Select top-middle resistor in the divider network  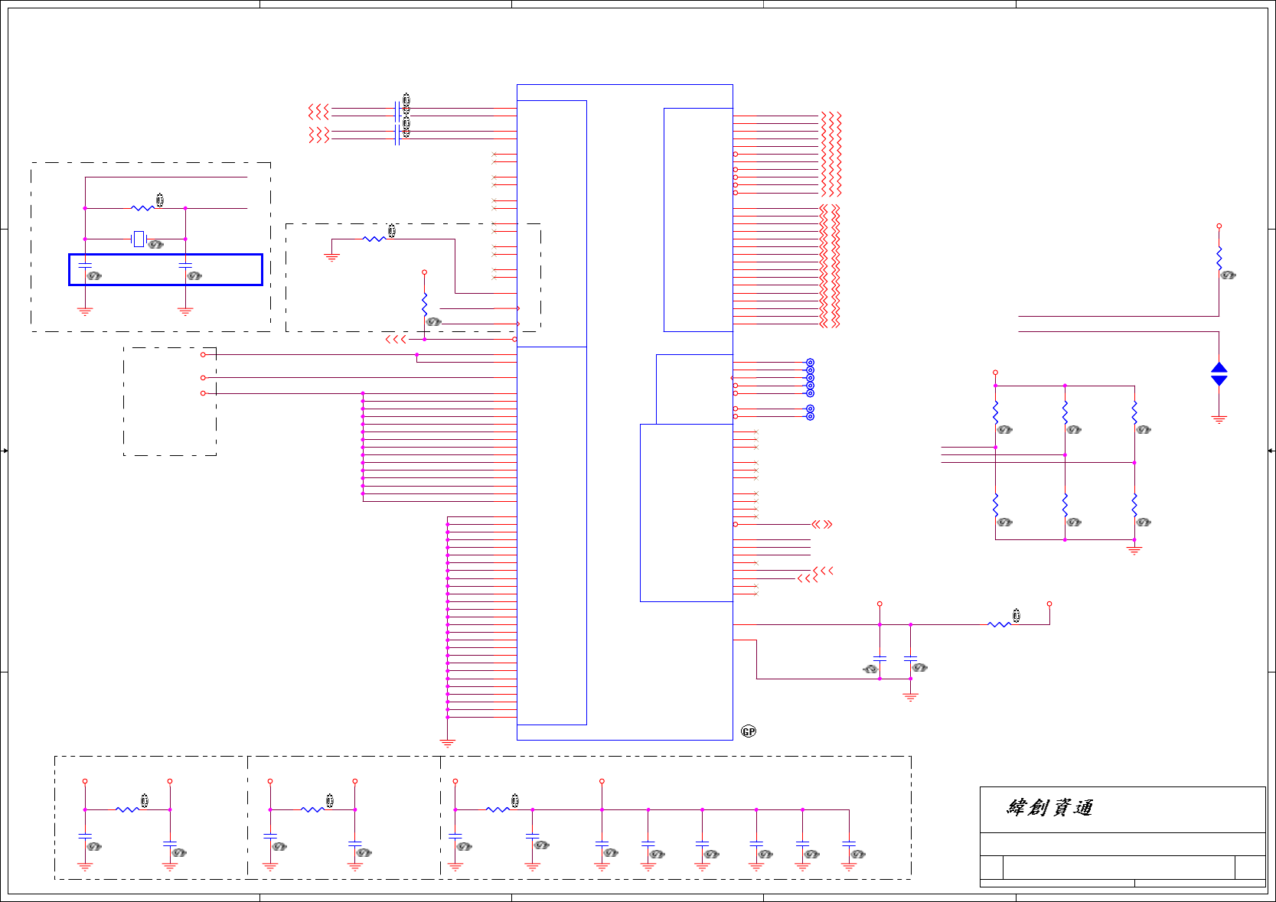[x=1065, y=413]
